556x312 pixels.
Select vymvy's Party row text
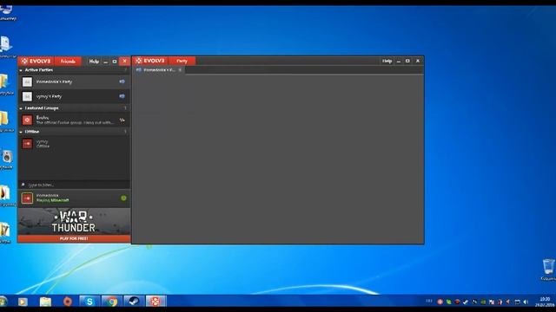pyautogui.click(x=49, y=96)
